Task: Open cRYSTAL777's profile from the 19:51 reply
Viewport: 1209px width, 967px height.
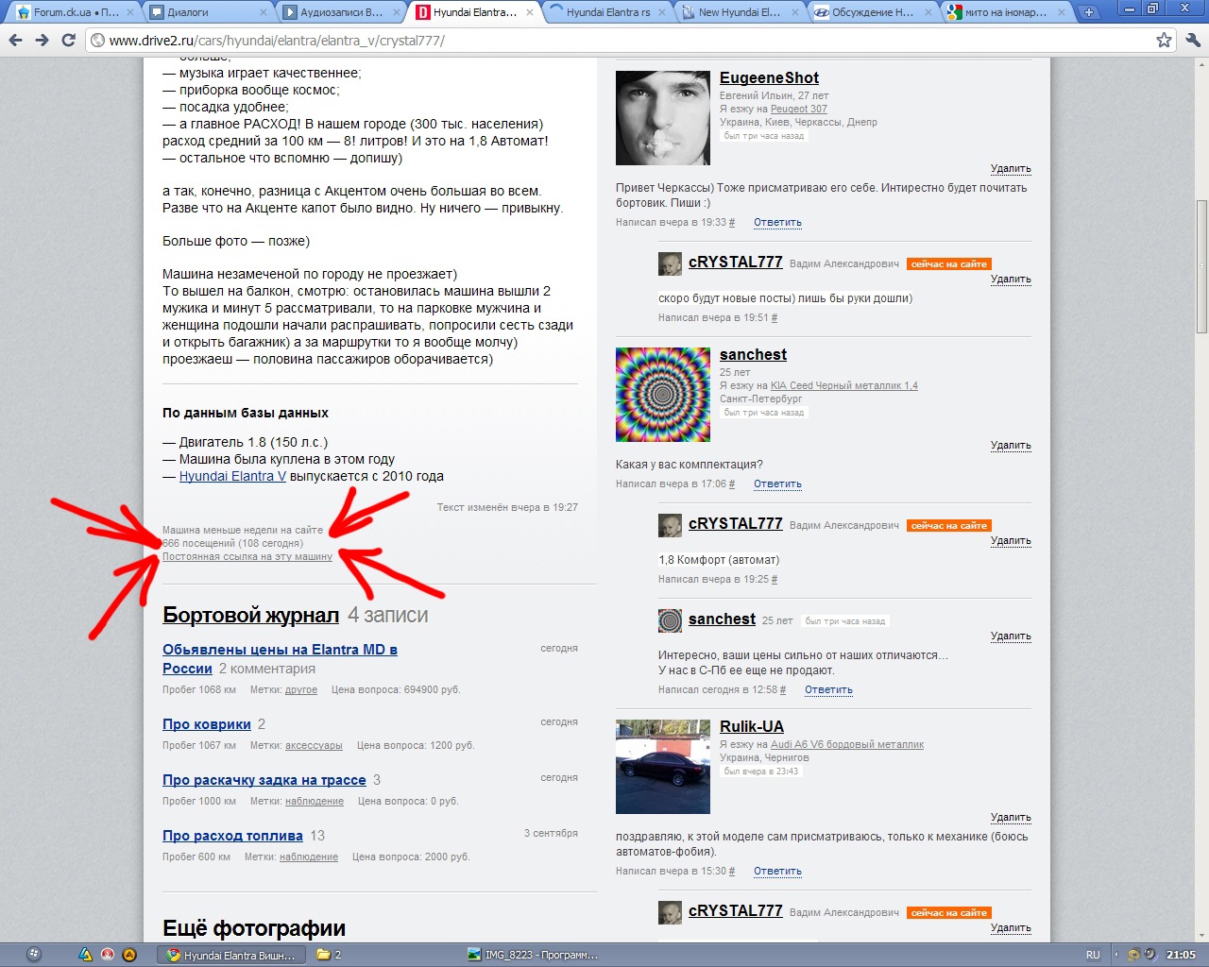Action: tap(736, 263)
